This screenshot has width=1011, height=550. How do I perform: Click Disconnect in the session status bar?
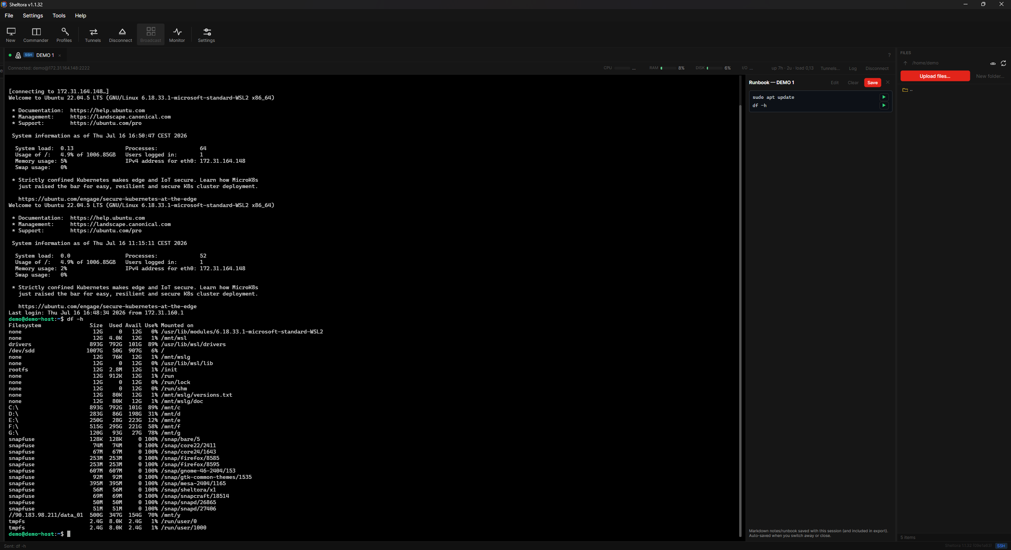coord(877,68)
